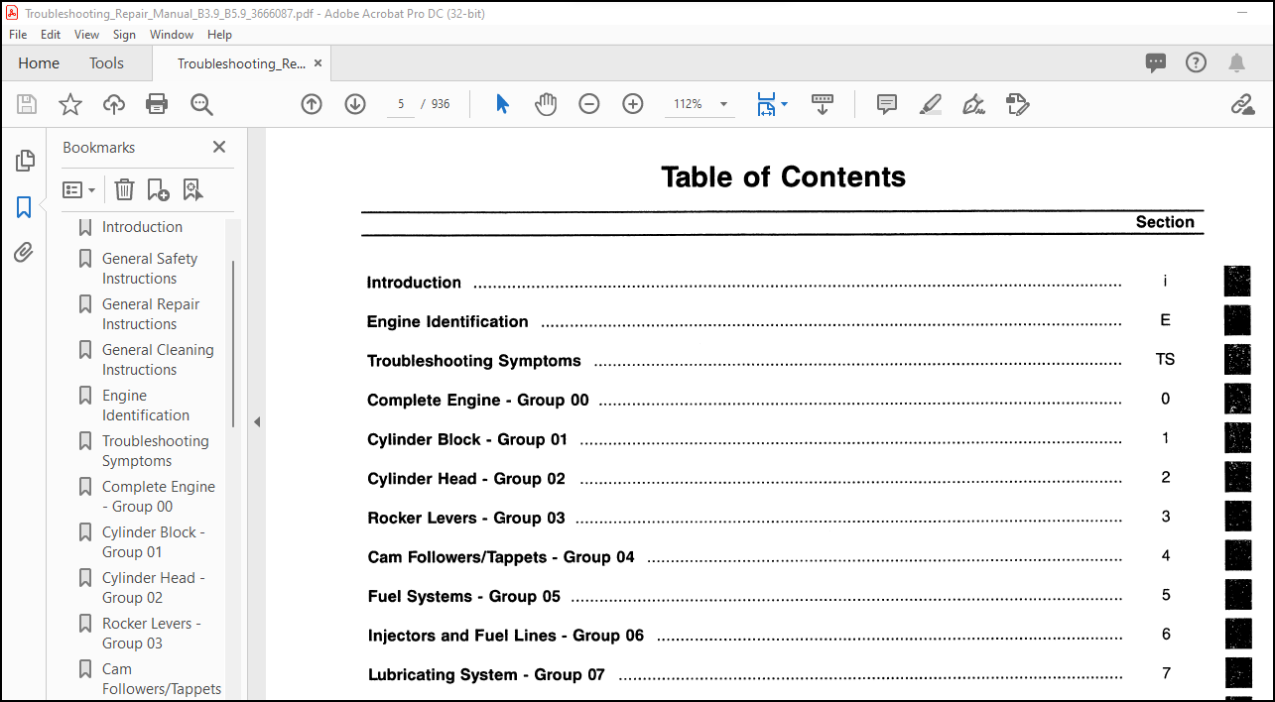Open the page thumbnails panel
The image size is (1275, 702).
pyautogui.click(x=25, y=161)
